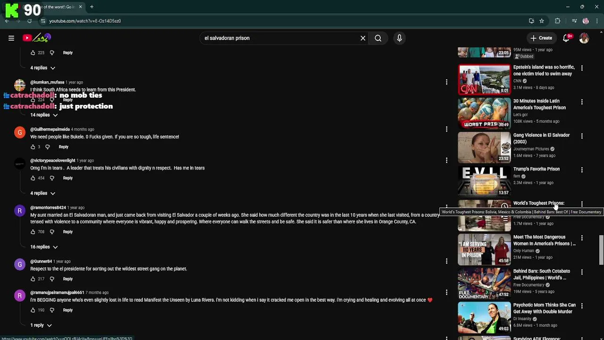Click the magnifier search button

378,38
